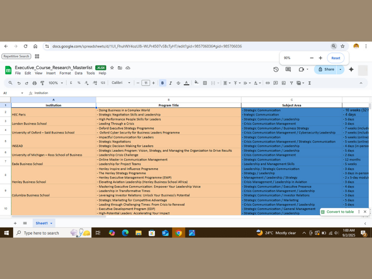Move document to a folder
This screenshot has width=372, height=279.
(120, 68)
